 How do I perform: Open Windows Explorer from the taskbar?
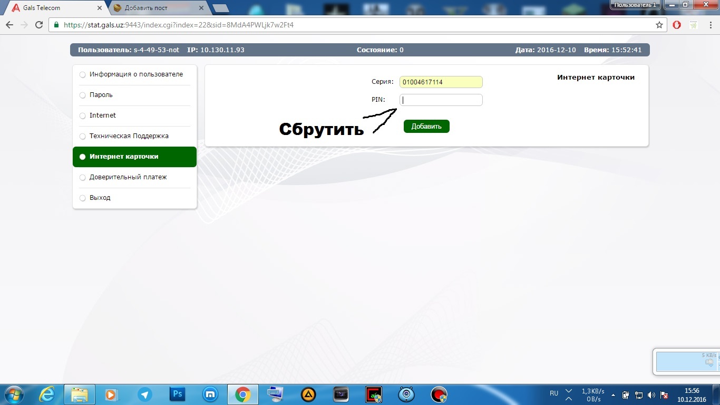(x=80, y=394)
